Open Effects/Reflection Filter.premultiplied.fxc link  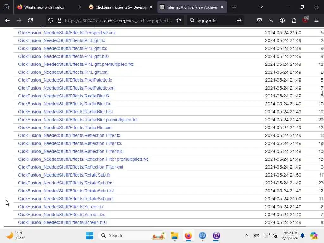click(83, 159)
